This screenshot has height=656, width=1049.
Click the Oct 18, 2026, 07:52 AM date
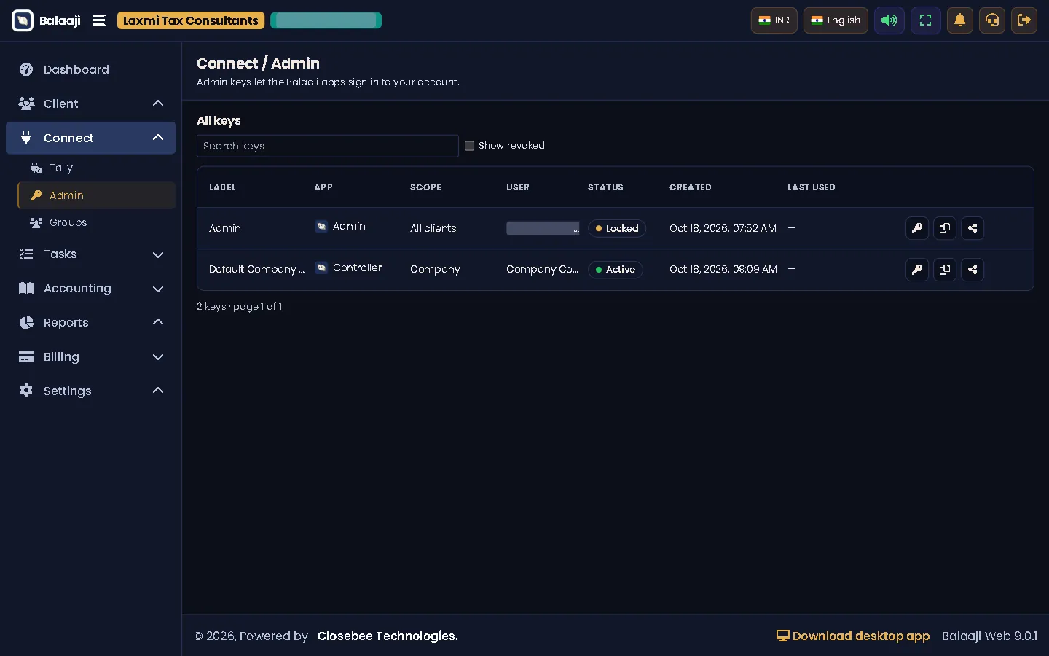[723, 228]
